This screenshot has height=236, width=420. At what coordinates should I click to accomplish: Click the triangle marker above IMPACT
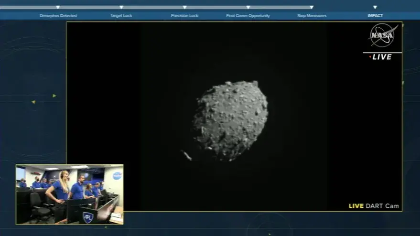375,7
